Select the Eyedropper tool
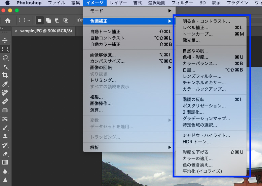262x186 pixels. pos(5,84)
